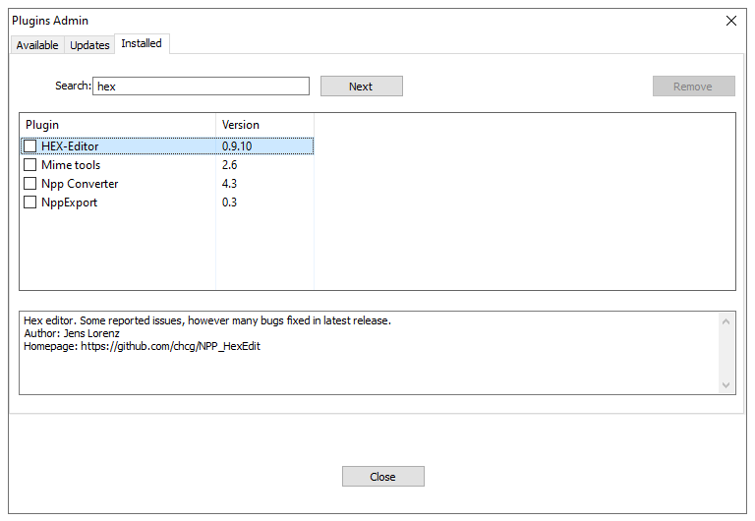Image resolution: width=755 pixels, height=521 pixels.
Task: Select the Installed tab
Action: click(142, 44)
